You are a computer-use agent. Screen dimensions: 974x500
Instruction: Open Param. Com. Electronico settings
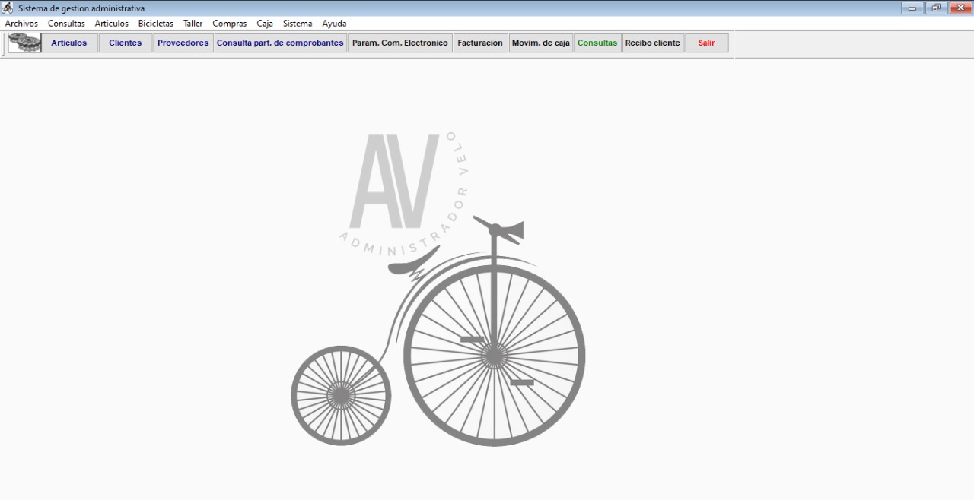pyautogui.click(x=400, y=43)
